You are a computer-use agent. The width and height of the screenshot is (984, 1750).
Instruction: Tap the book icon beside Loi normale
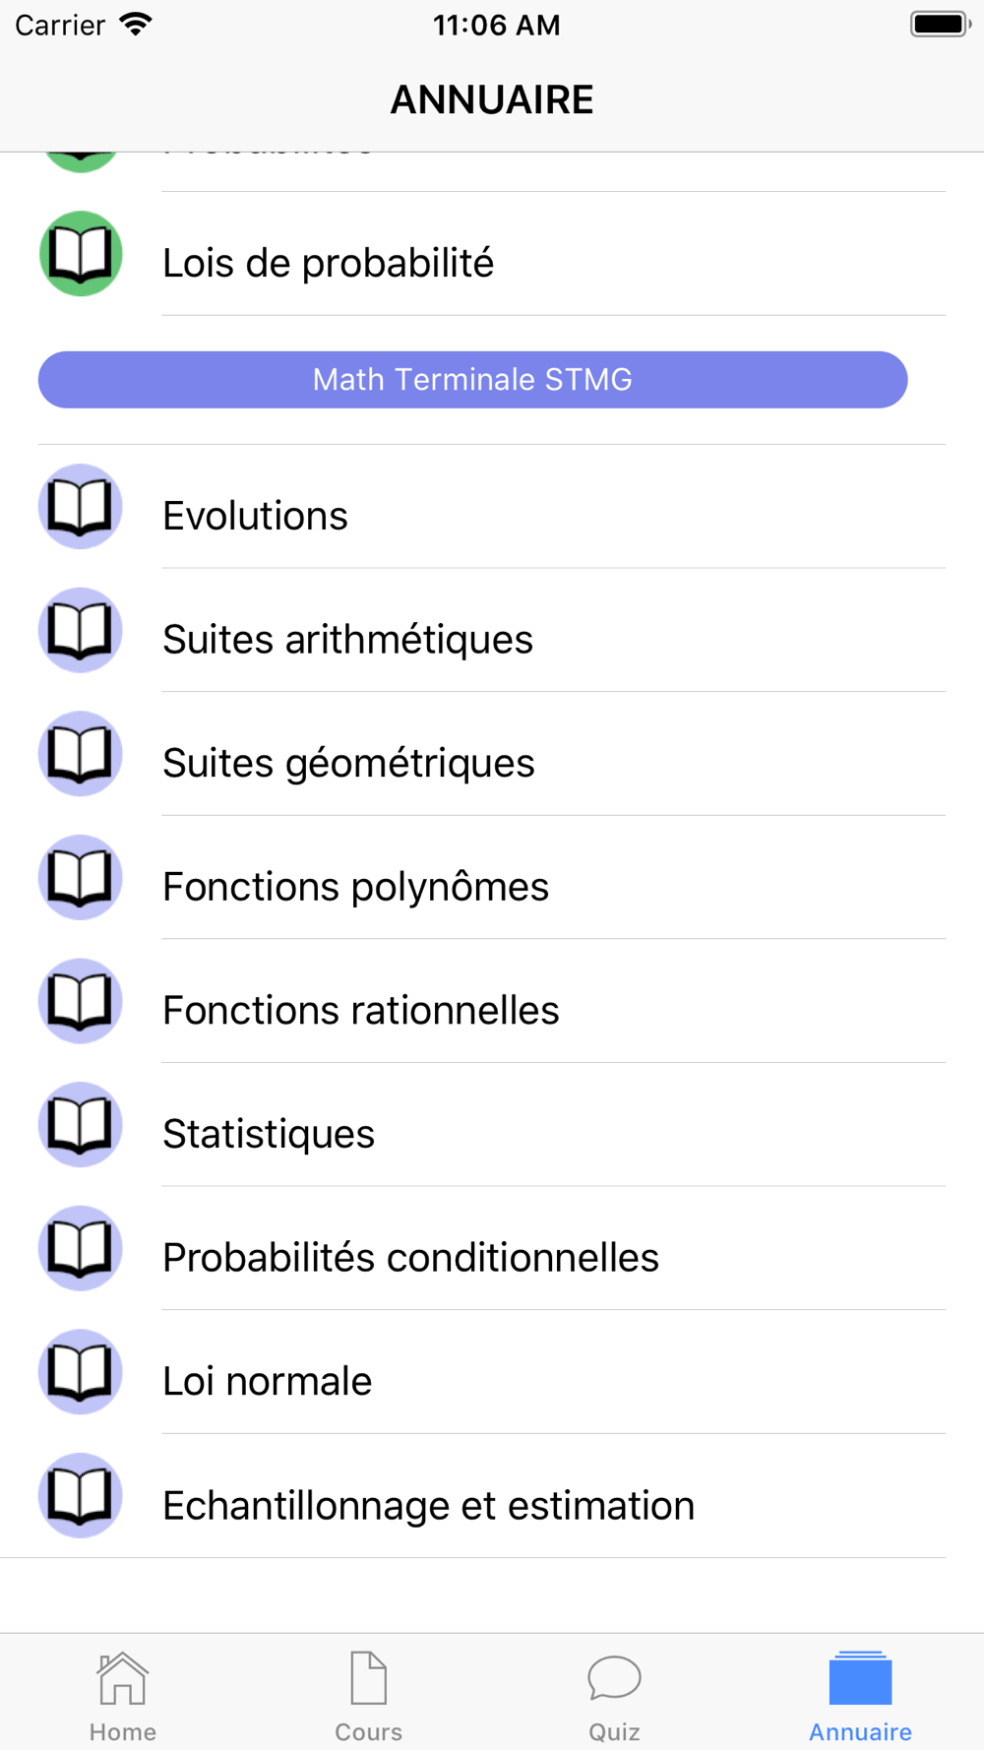(81, 1372)
